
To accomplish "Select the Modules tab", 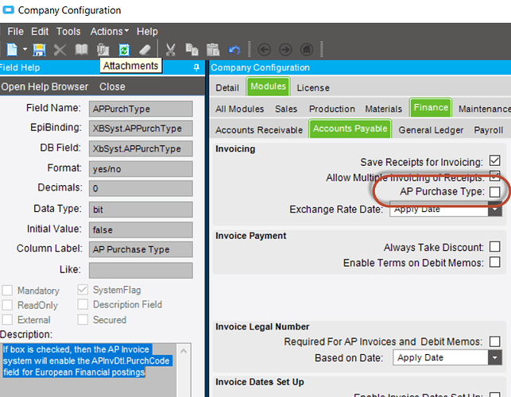I will click(x=268, y=87).
